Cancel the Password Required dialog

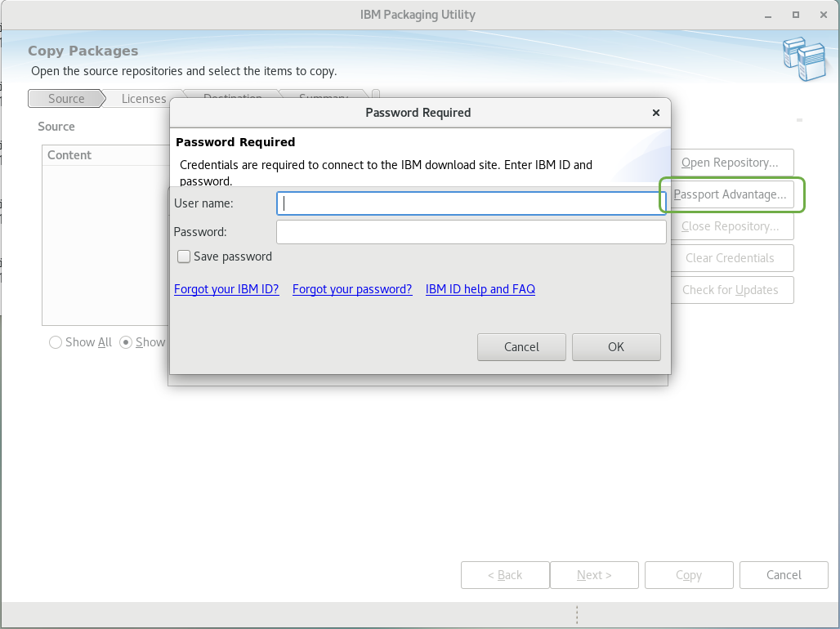521,347
